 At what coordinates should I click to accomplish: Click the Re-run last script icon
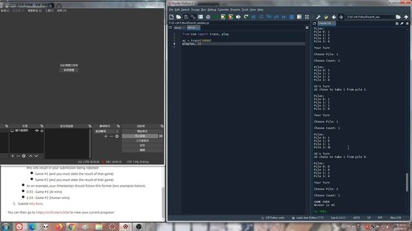(246, 17)
